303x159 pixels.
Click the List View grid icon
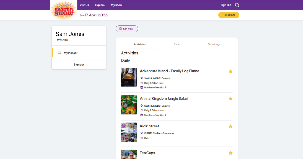120,29
